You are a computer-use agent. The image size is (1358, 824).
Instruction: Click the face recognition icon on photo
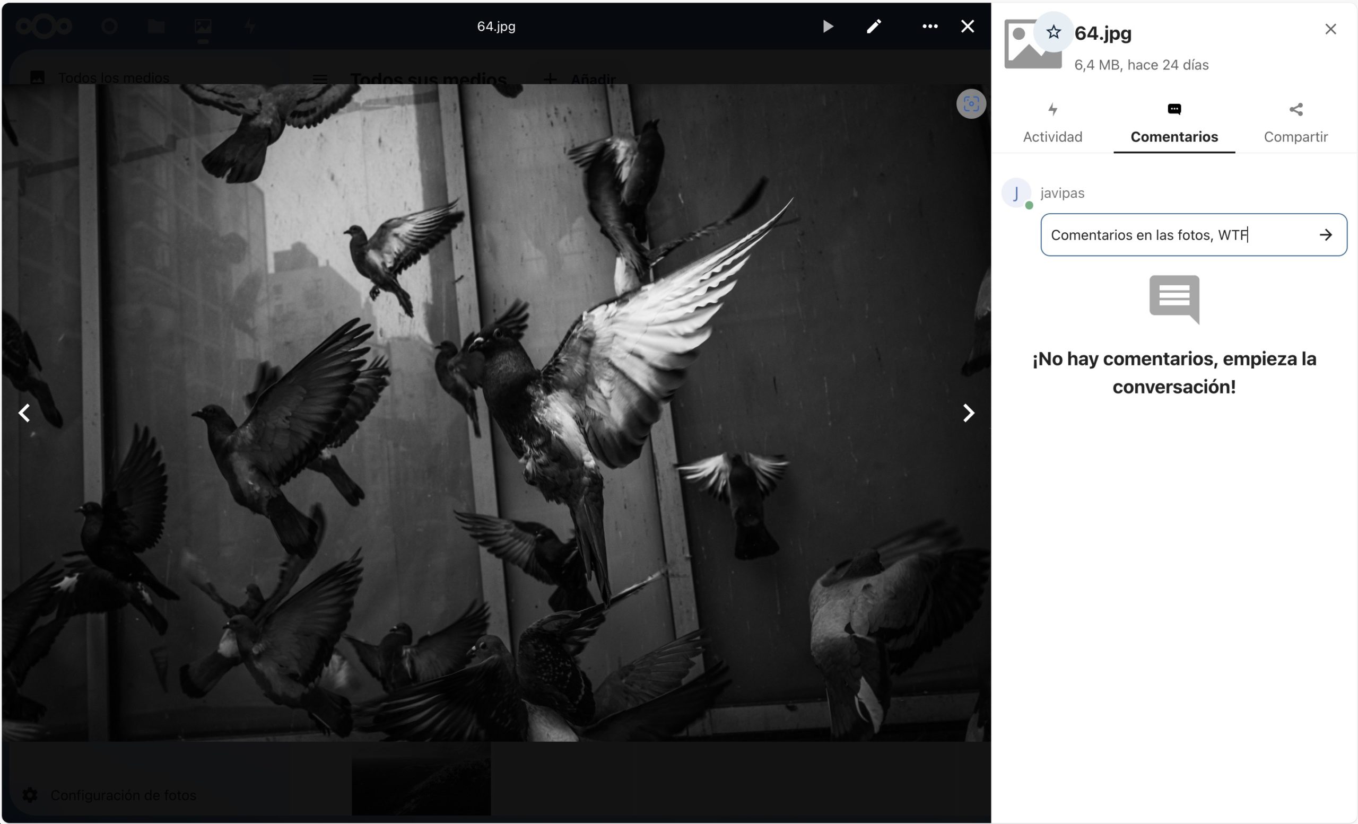coord(971,104)
